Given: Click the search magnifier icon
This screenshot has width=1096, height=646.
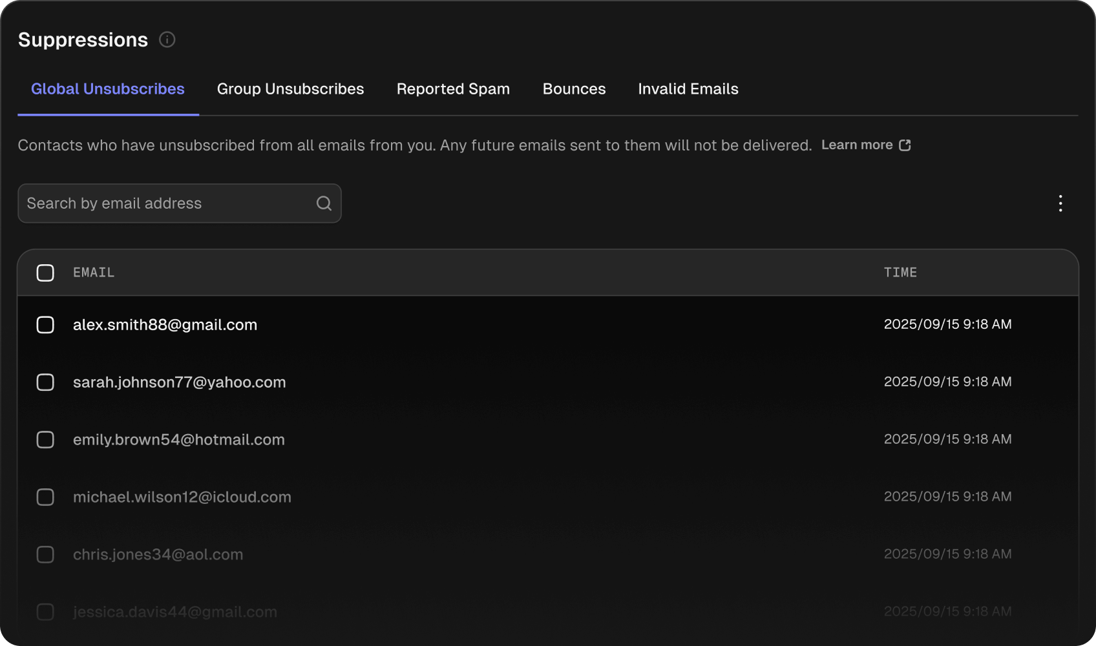Looking at the screenshot, I should [x=324, y=203].
